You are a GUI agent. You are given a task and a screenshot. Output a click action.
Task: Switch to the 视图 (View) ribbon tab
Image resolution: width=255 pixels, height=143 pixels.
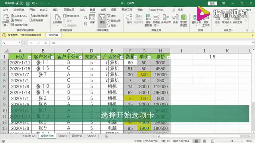[x=114, y=10]
